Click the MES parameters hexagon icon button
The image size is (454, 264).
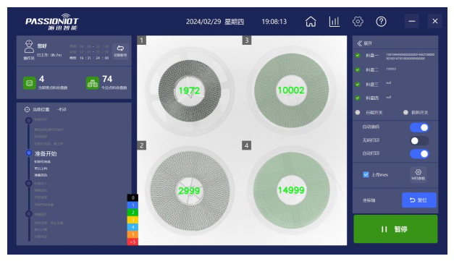click(x=418, y=174)
